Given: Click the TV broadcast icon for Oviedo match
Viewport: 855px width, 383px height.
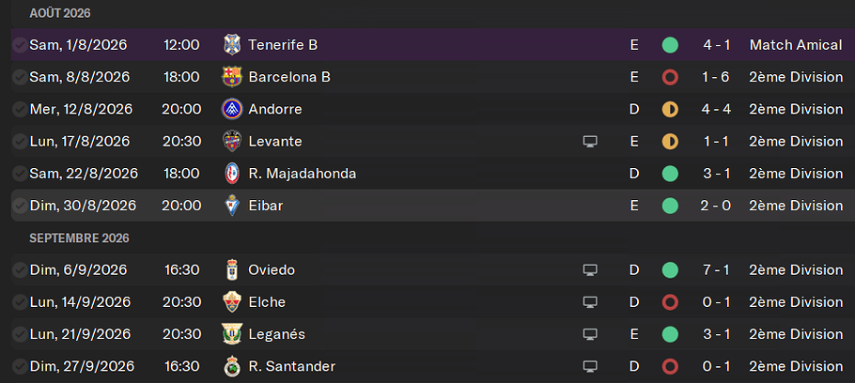Looking at the screenshot, I should point(590,269).
